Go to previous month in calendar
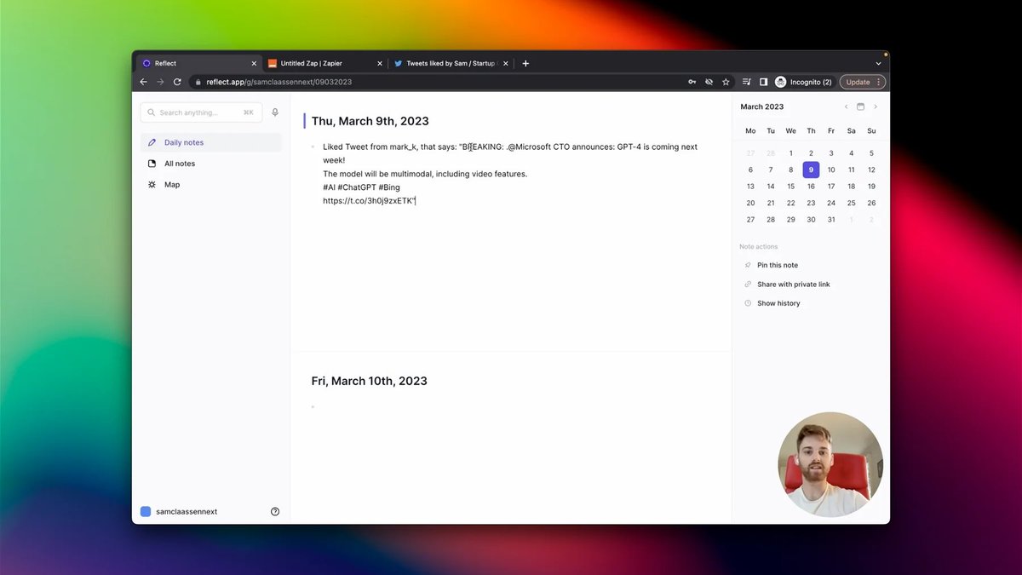Viewport: 1022px width, 575px height. 846,106
